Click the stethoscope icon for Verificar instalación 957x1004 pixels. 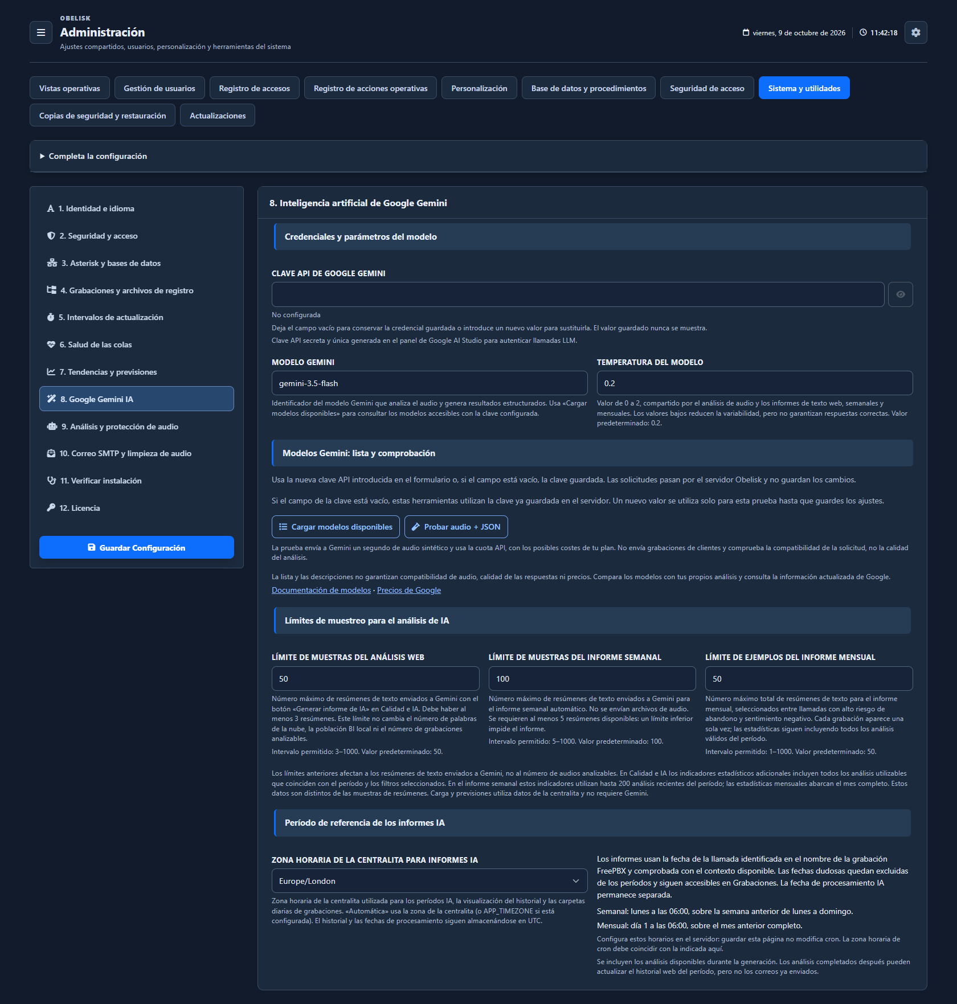(x=51, y=481)
